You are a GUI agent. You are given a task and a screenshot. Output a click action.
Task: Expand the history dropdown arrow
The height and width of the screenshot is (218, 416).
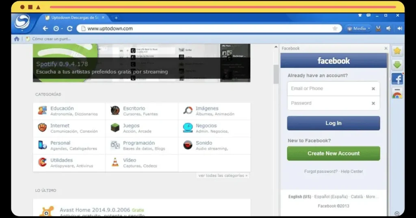[x=62, y=29]
